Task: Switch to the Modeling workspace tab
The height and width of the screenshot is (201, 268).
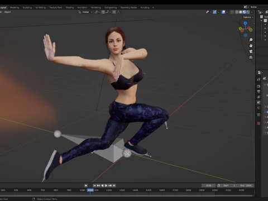Action: click(15, 8)
